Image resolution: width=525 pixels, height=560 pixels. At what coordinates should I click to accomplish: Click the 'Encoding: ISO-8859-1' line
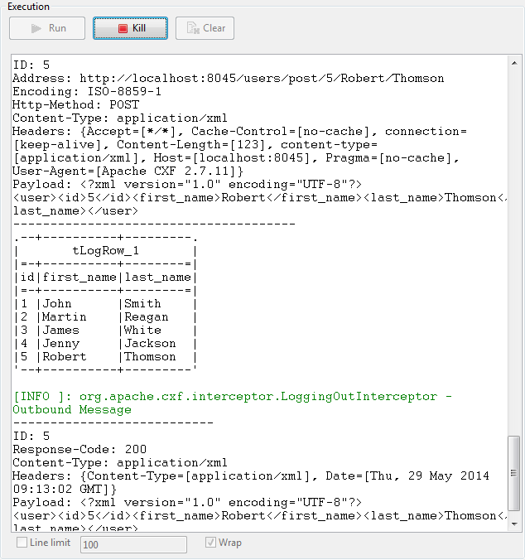coord(87,91)
